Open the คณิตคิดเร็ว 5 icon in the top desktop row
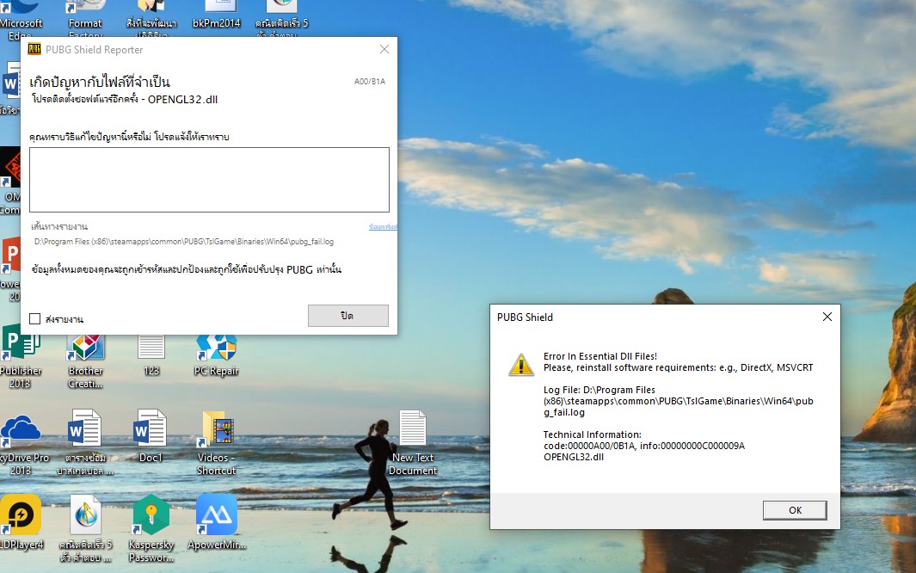Image resolution: width=916 pixels, height=573 pixels. [281, 17]
